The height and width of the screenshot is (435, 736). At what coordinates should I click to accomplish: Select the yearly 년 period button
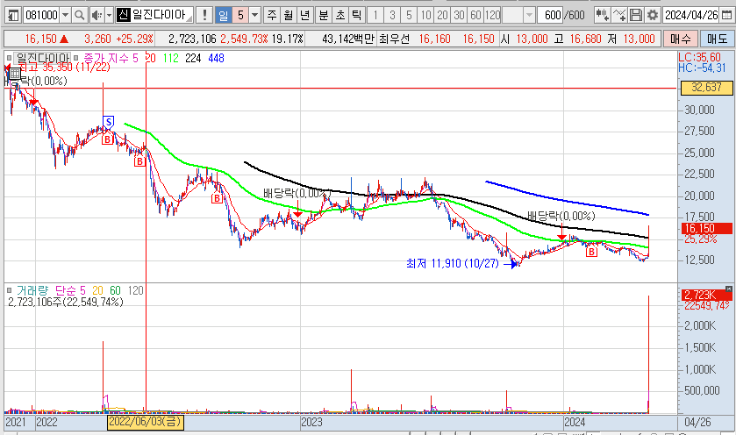pos(304,16)
